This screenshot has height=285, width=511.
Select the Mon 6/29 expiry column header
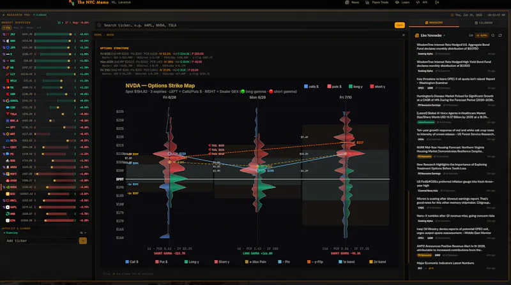click(257, 98)
